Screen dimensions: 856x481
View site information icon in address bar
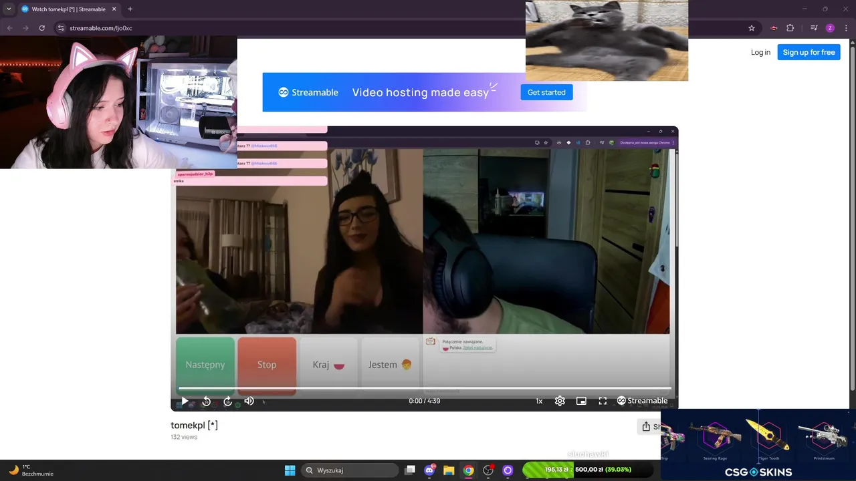pyautogui.click(x=61, y=28)
